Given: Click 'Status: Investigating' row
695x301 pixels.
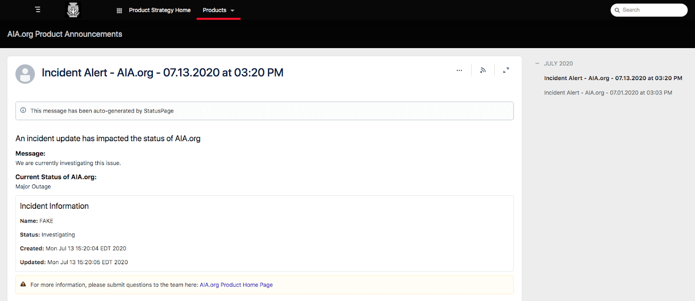Looking at the screenshot, I should point(47,235).
